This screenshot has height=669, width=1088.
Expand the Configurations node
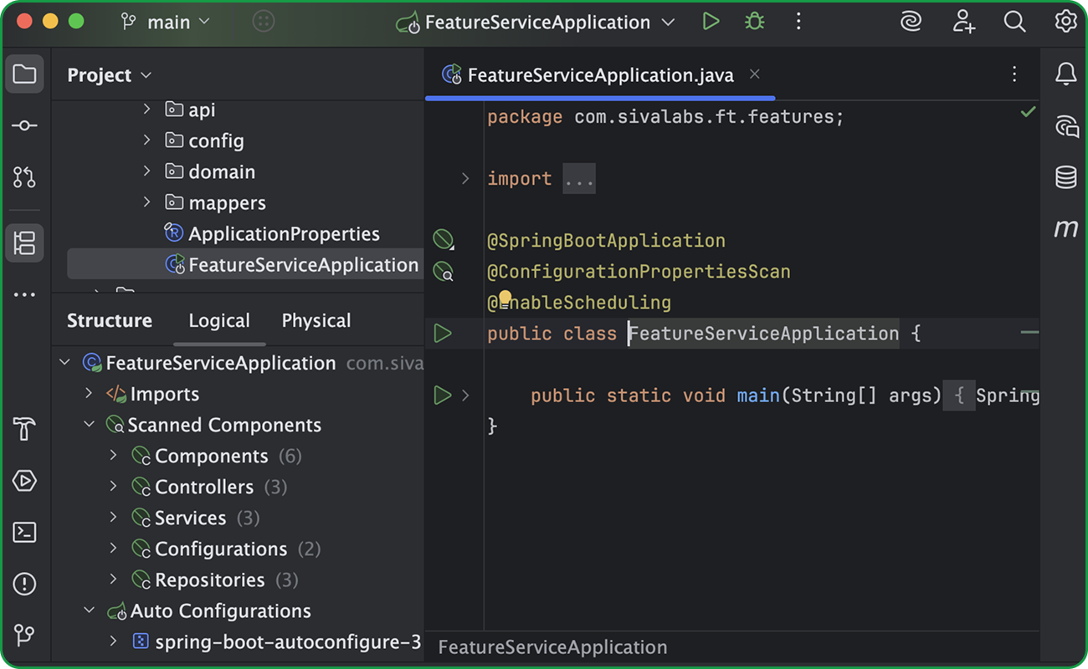click(x=114, y=548)
